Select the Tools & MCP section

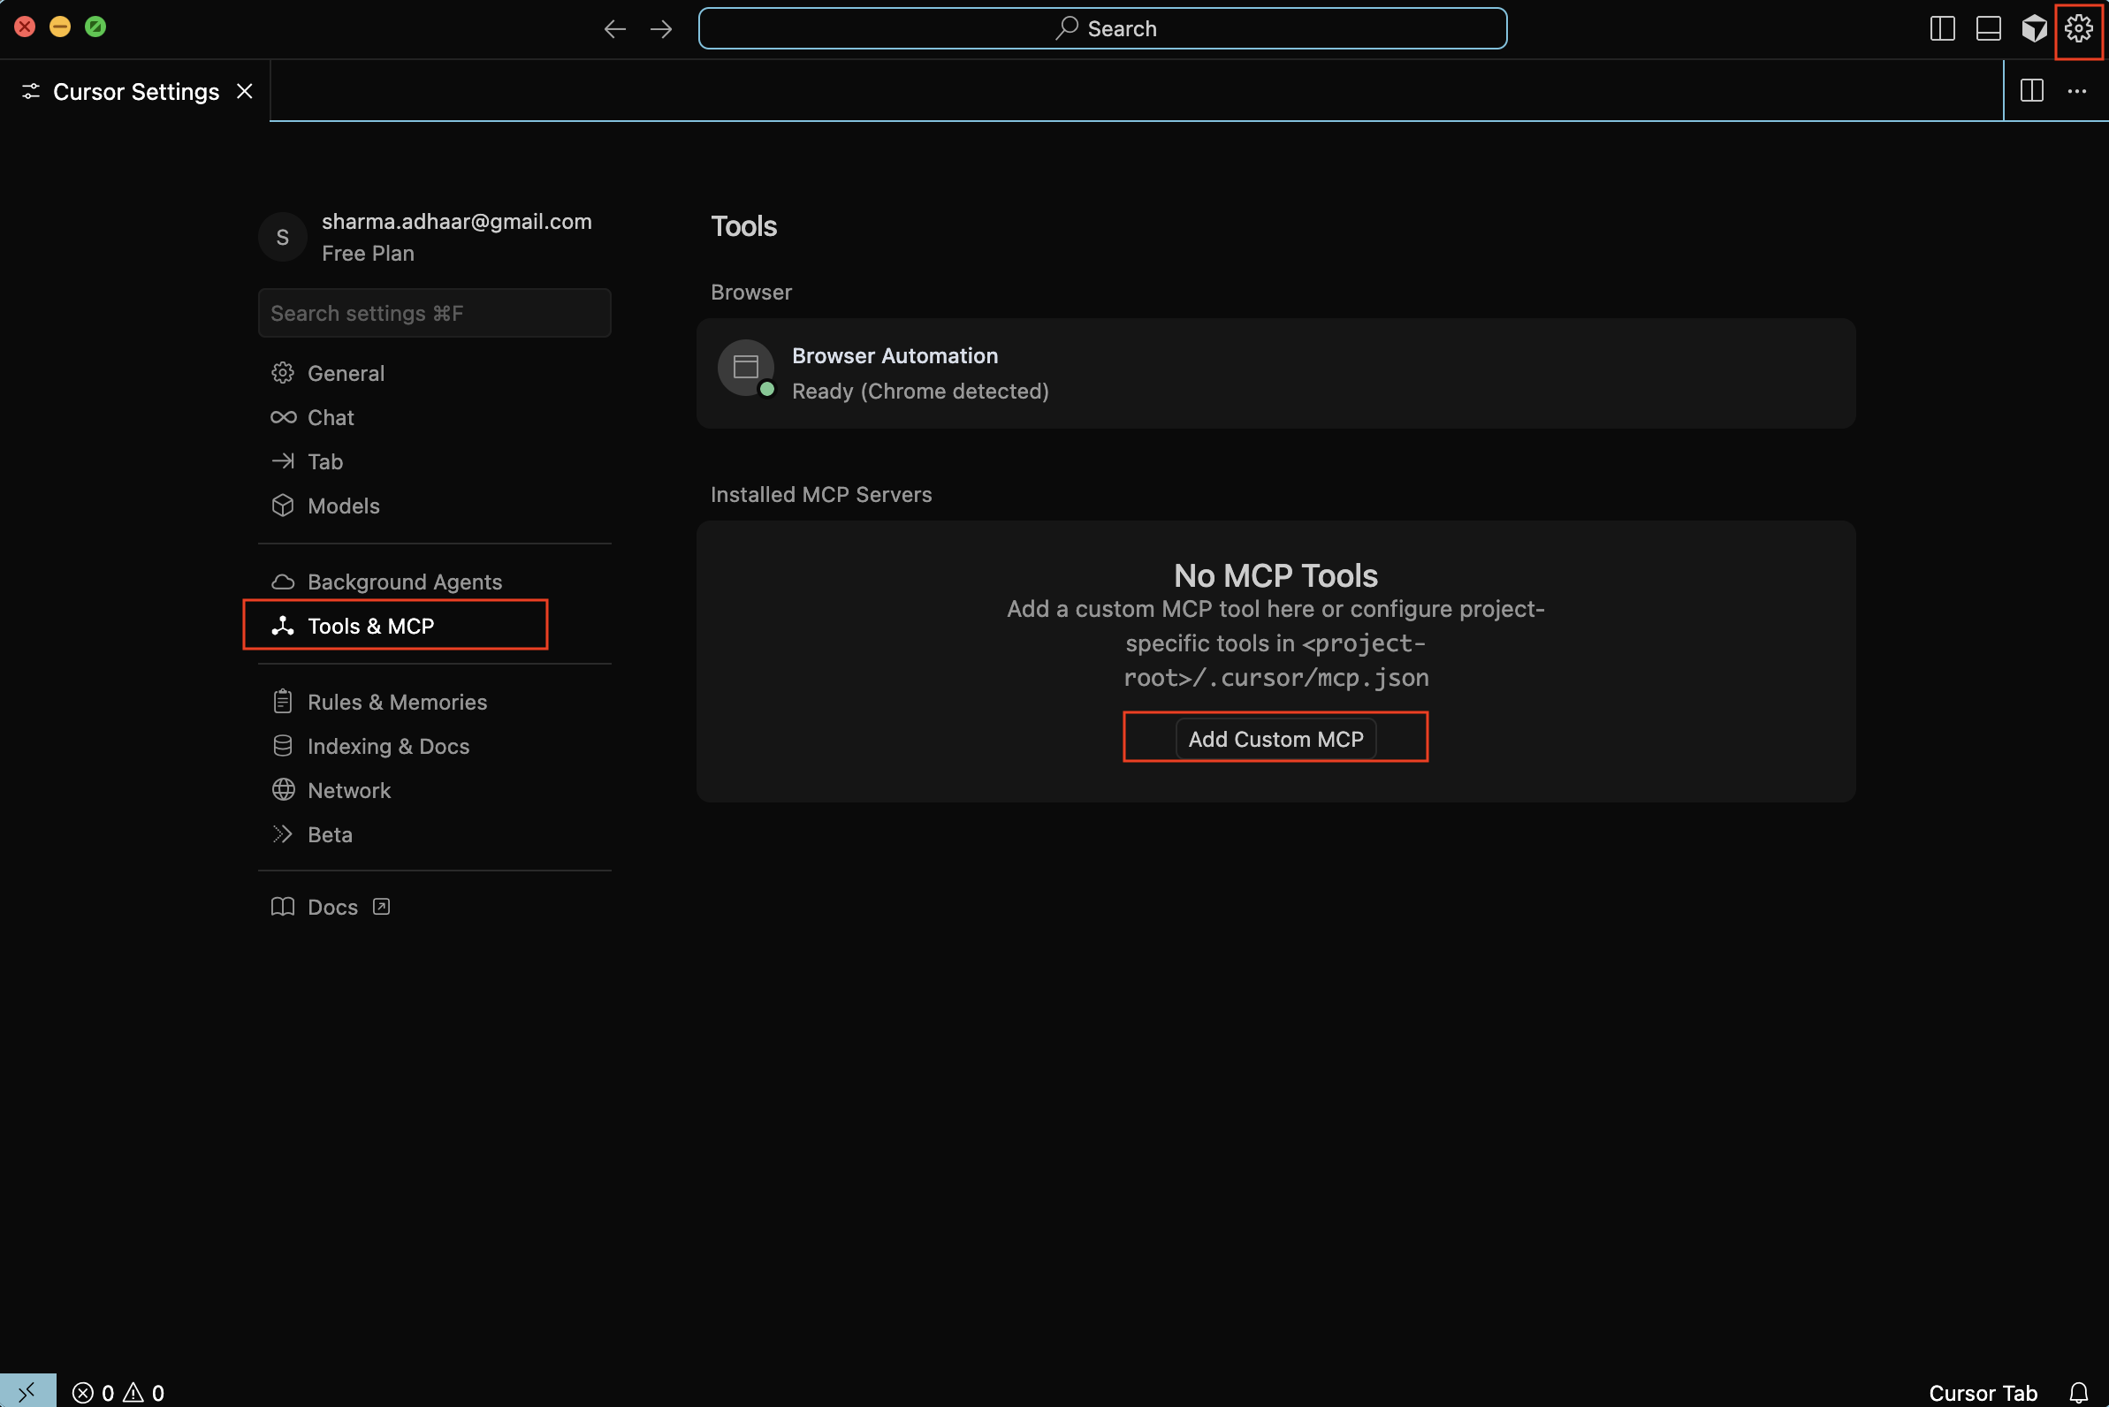point(370,626)
